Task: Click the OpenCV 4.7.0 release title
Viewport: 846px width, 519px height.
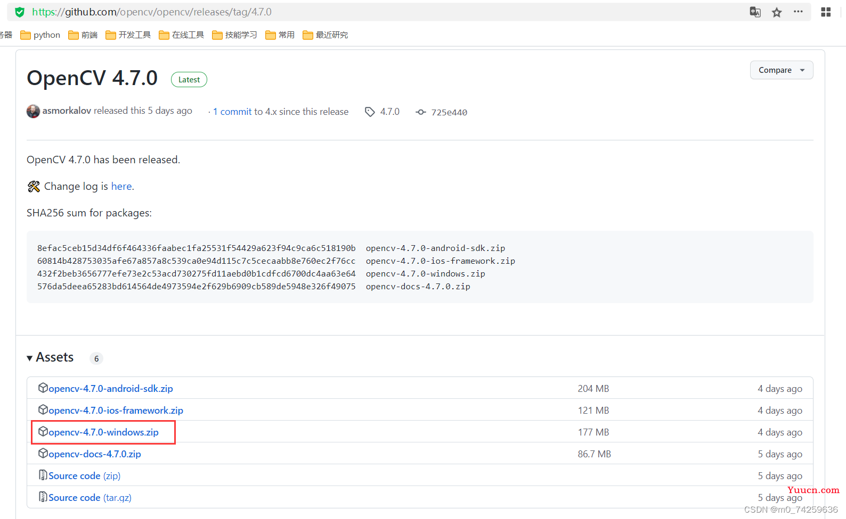Action: pyautogui.click(x=92, y=78)
